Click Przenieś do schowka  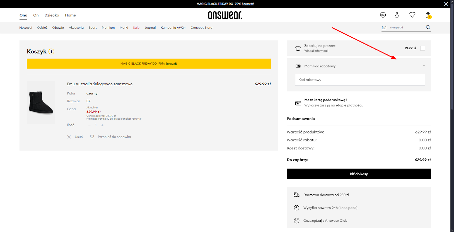point(114,137)
